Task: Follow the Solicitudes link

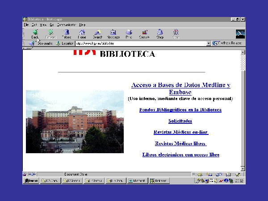Action: (180, 121)
